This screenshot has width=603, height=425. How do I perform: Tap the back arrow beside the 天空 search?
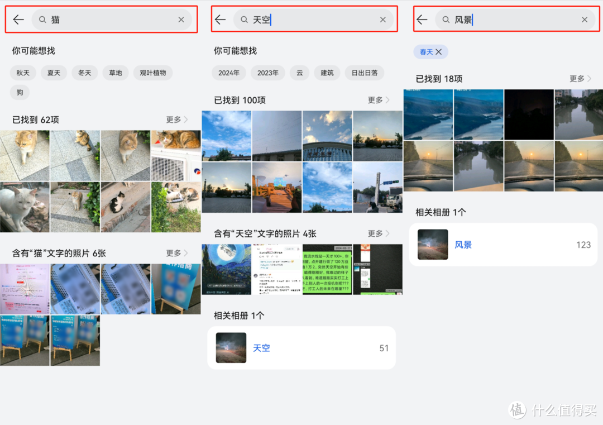pyautogui.click(x=220, y=20)
